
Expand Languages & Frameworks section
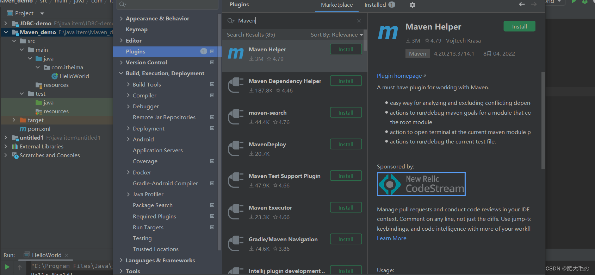121,260
